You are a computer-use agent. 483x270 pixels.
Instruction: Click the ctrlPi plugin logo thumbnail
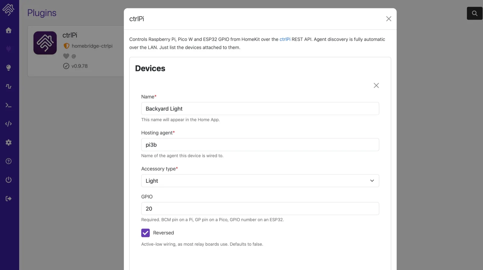coord(45,43)
